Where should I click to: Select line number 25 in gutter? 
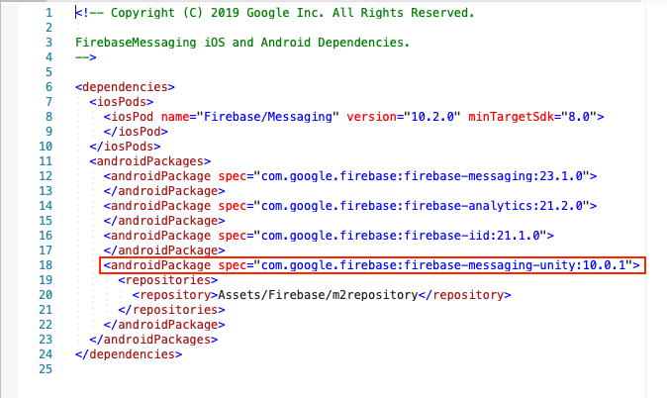46,369
